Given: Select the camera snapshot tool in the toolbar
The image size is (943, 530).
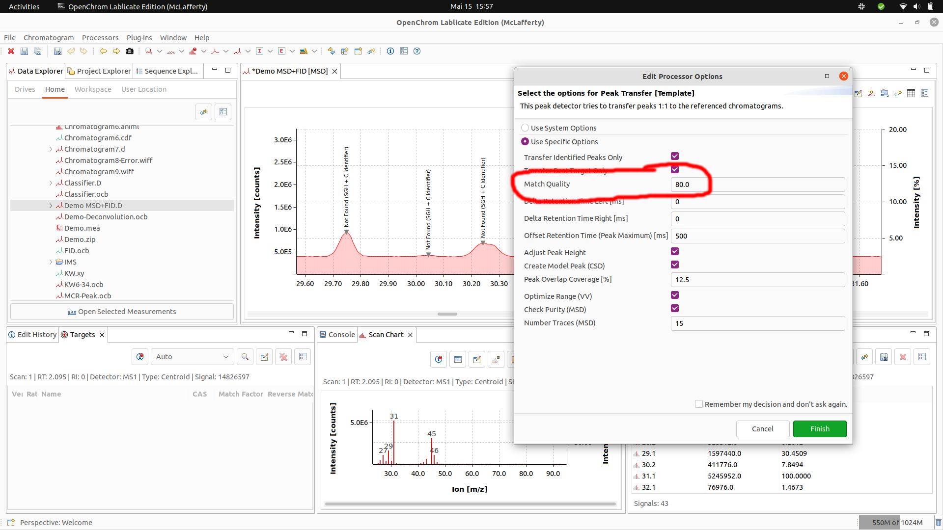Looking at the screenshot, I should click(x=130, y=51).
